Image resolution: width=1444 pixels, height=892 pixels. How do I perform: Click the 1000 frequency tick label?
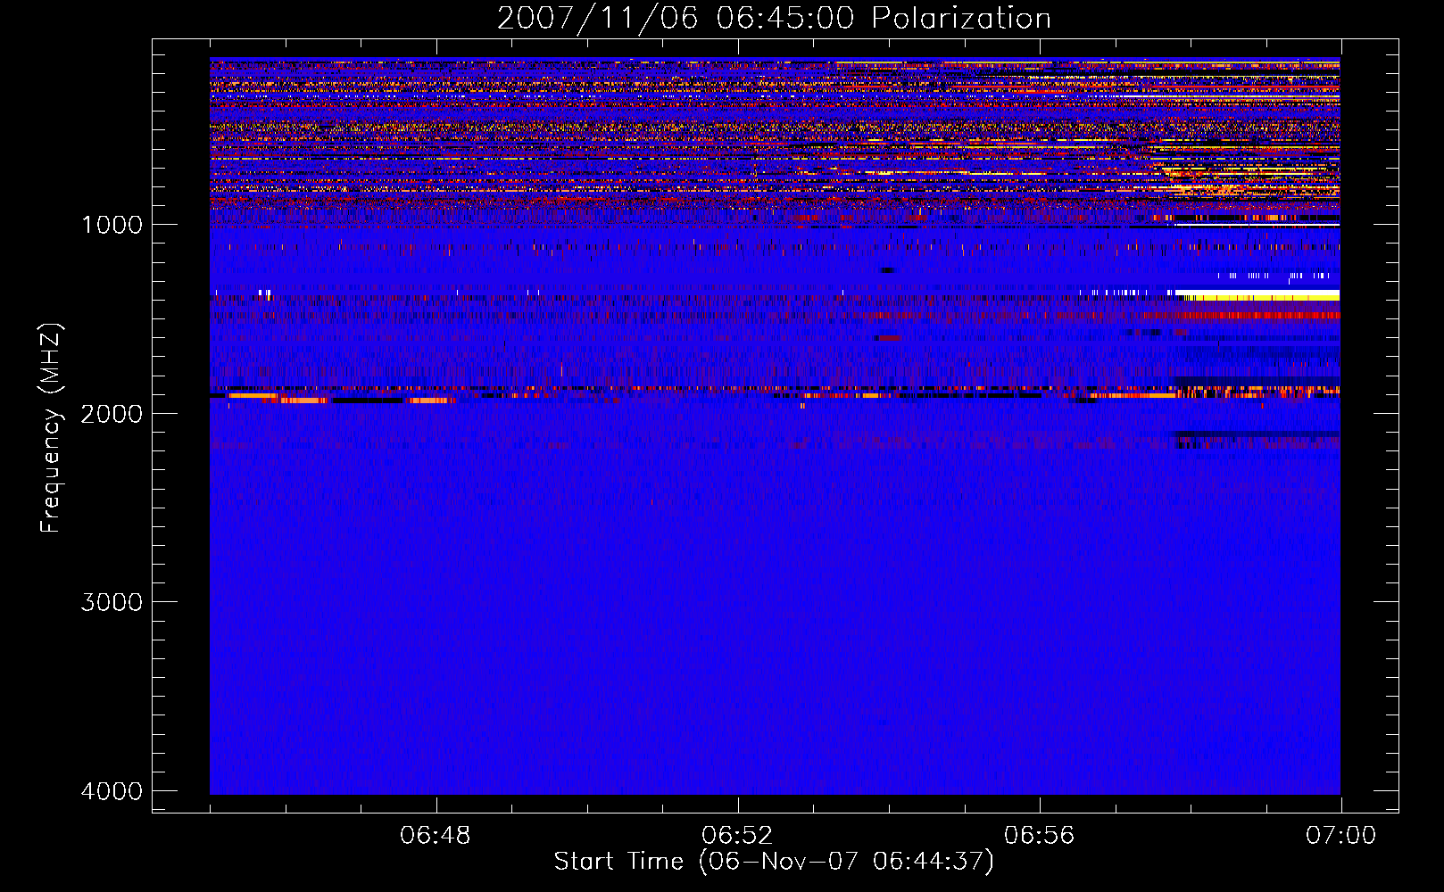click(x=112, y=224)
